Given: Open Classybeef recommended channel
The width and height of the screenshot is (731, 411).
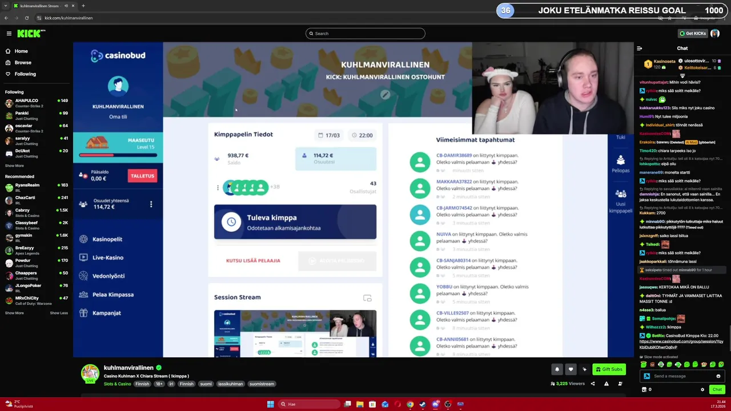Looking at the screenshot, I should pos(37,225).
